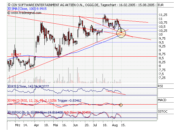
Task: Click the 8,25 price axis label
Action: (x=162, y=62)
